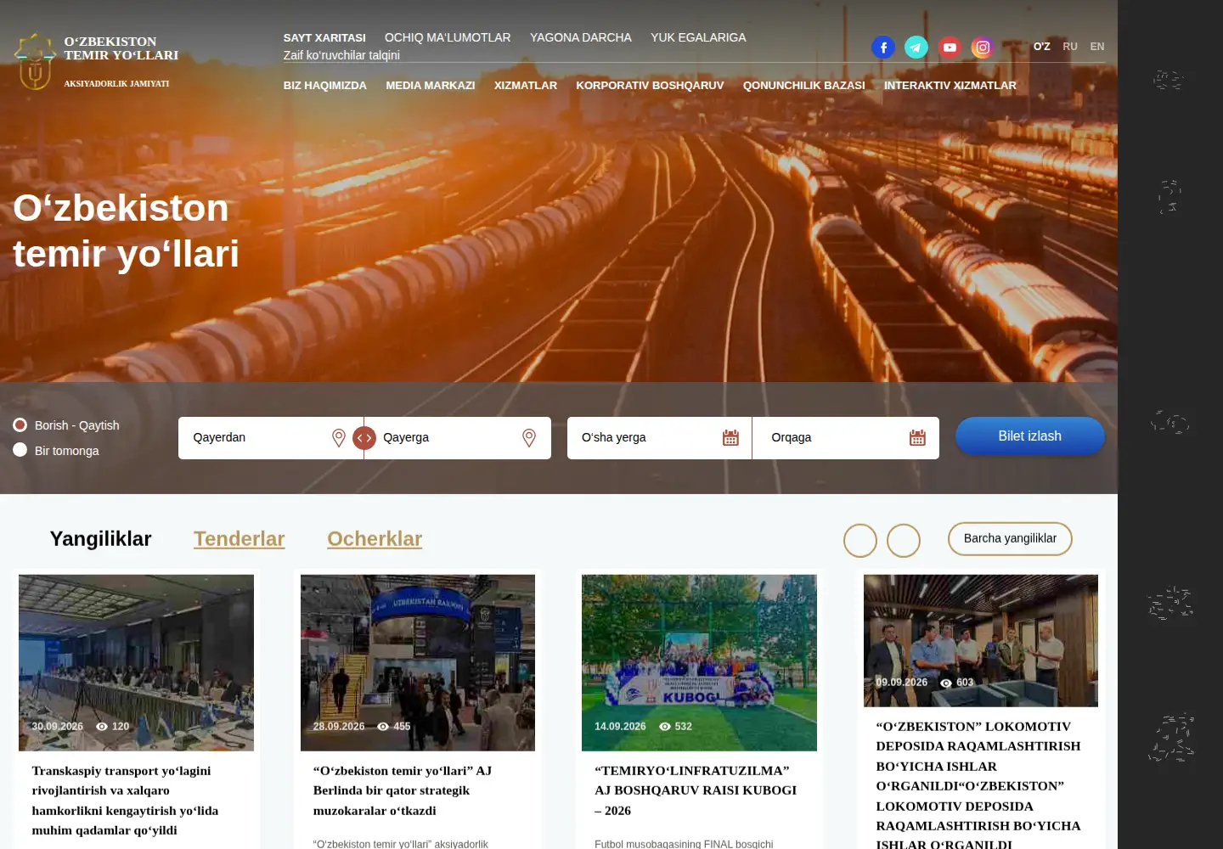This screenshot has width=1223, height=849.
Task: Open the Lokomotiv deposida news thumbnail
Action: click(x=981, y=640)
